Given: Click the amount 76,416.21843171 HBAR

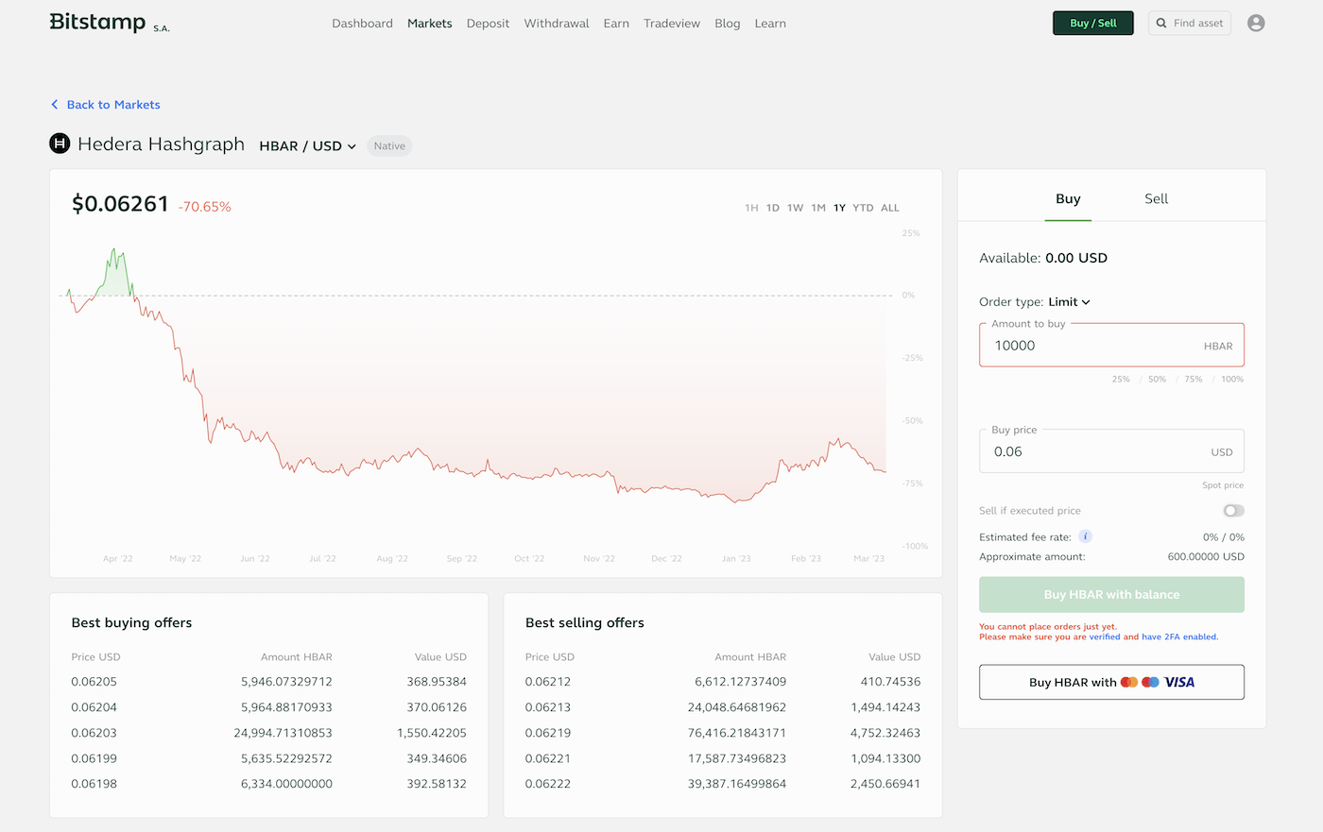Looking at the screenshot, I should coord(737,733).
